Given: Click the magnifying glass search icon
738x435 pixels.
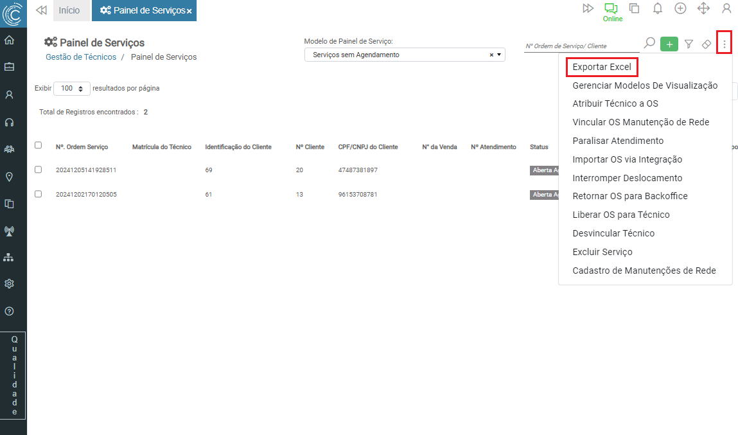Looking at the screenshot, I should [x=649, y=44].
